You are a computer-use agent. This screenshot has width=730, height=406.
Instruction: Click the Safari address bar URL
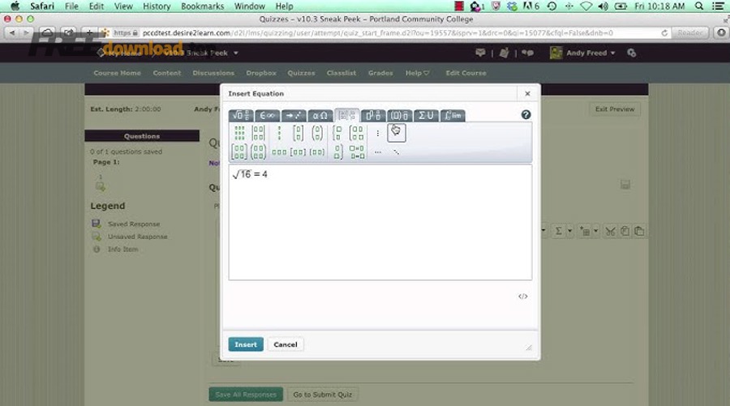pos(377,33)
